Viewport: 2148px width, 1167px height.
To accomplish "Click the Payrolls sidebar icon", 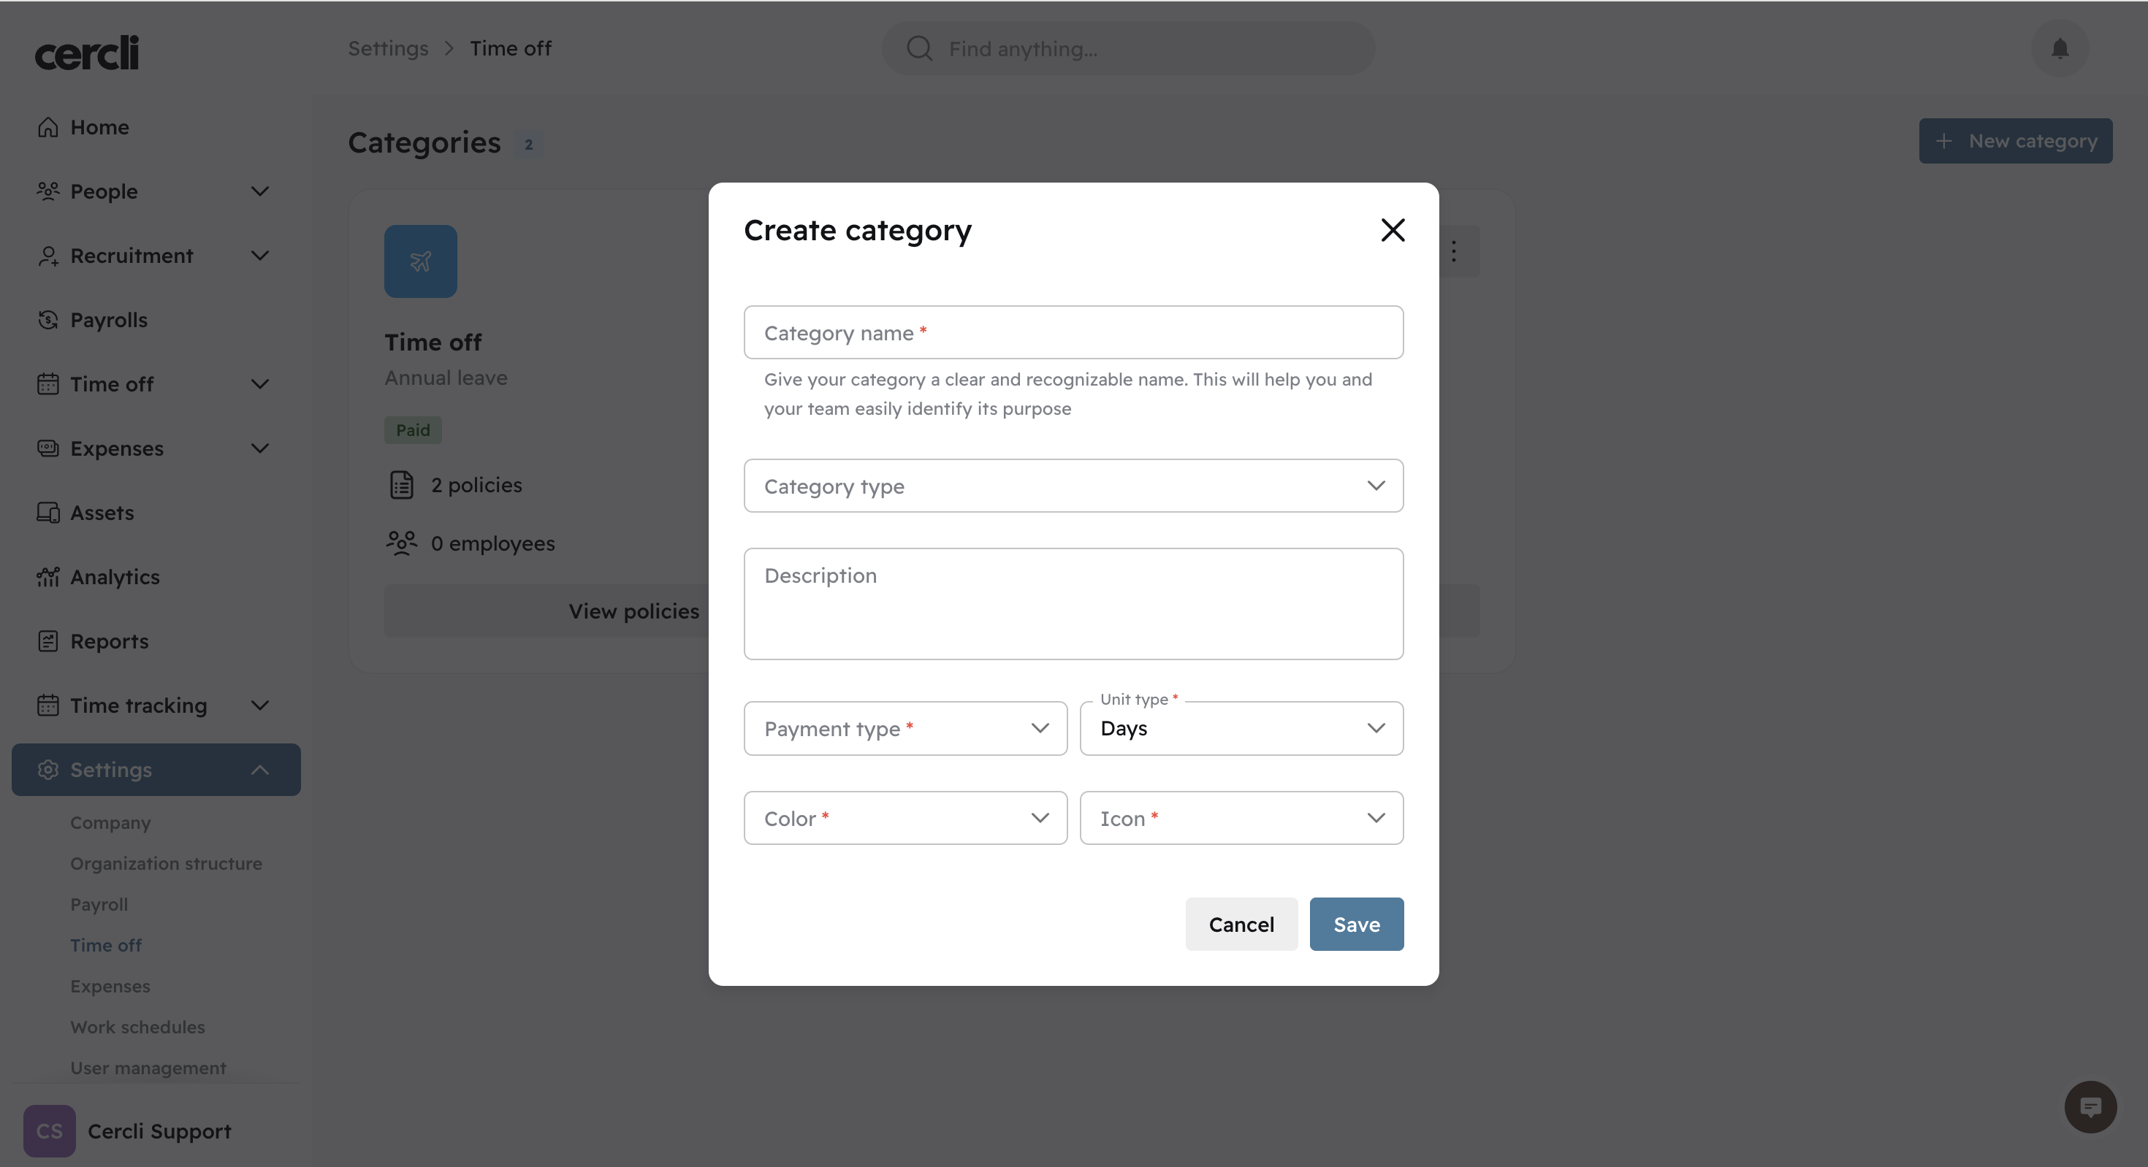I will (x=48, y=320).
